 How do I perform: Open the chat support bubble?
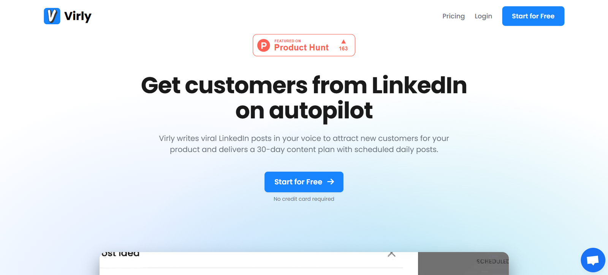point(593,260)
